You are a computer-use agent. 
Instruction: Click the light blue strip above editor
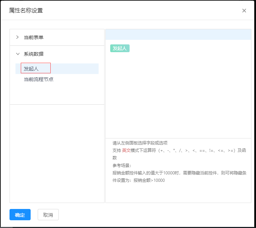point(178,35)
